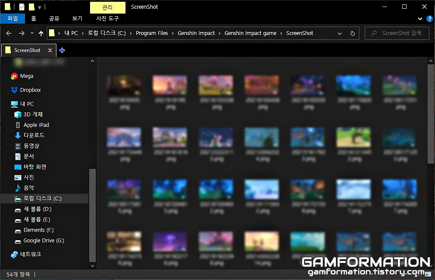The width and height of the screenshot is (435, 280).
Task: Expand the chevron after Program Files breadcrumb
Action: click(x=173, y=33)
